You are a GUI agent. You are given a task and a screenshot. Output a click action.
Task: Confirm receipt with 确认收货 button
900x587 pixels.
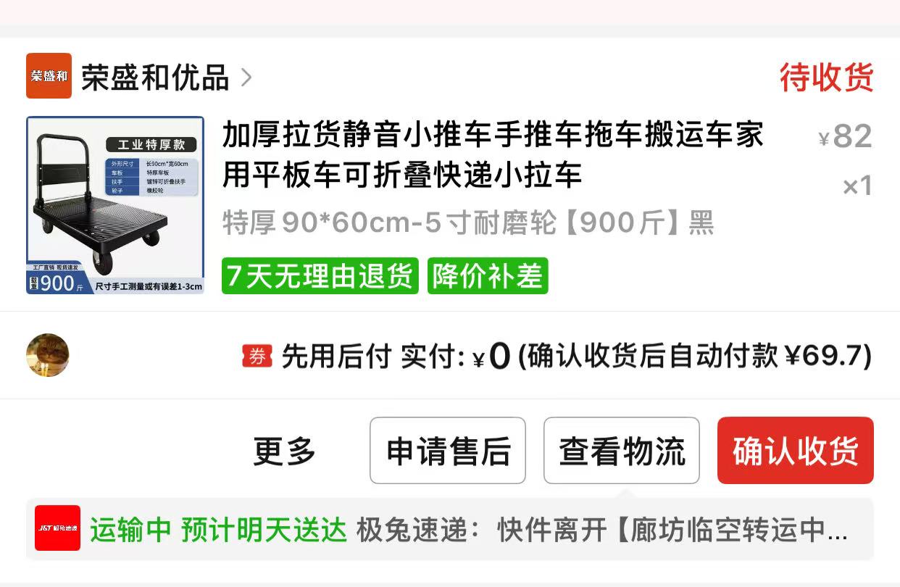(x=796, y=451)
